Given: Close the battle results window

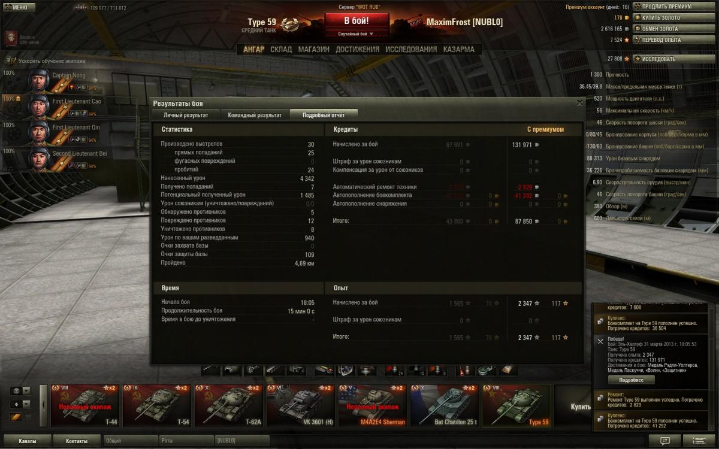Looking at the screenshot, I should pyautogui.click(x=579, y=103).
